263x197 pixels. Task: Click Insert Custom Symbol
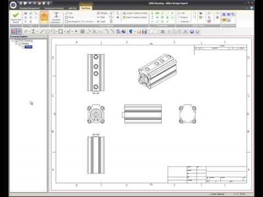coord(135,18)
